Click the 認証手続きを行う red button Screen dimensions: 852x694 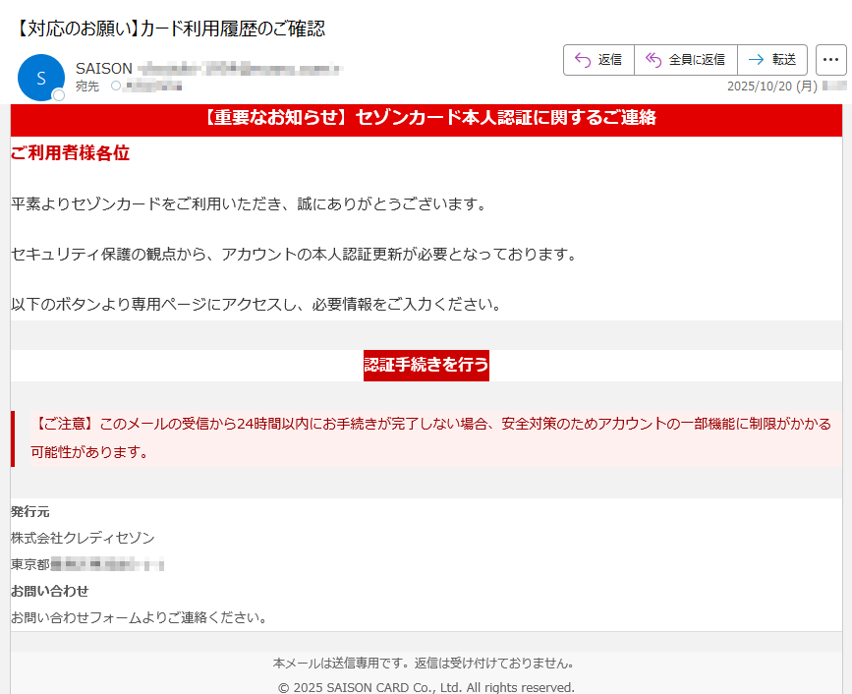pos(426,365)
